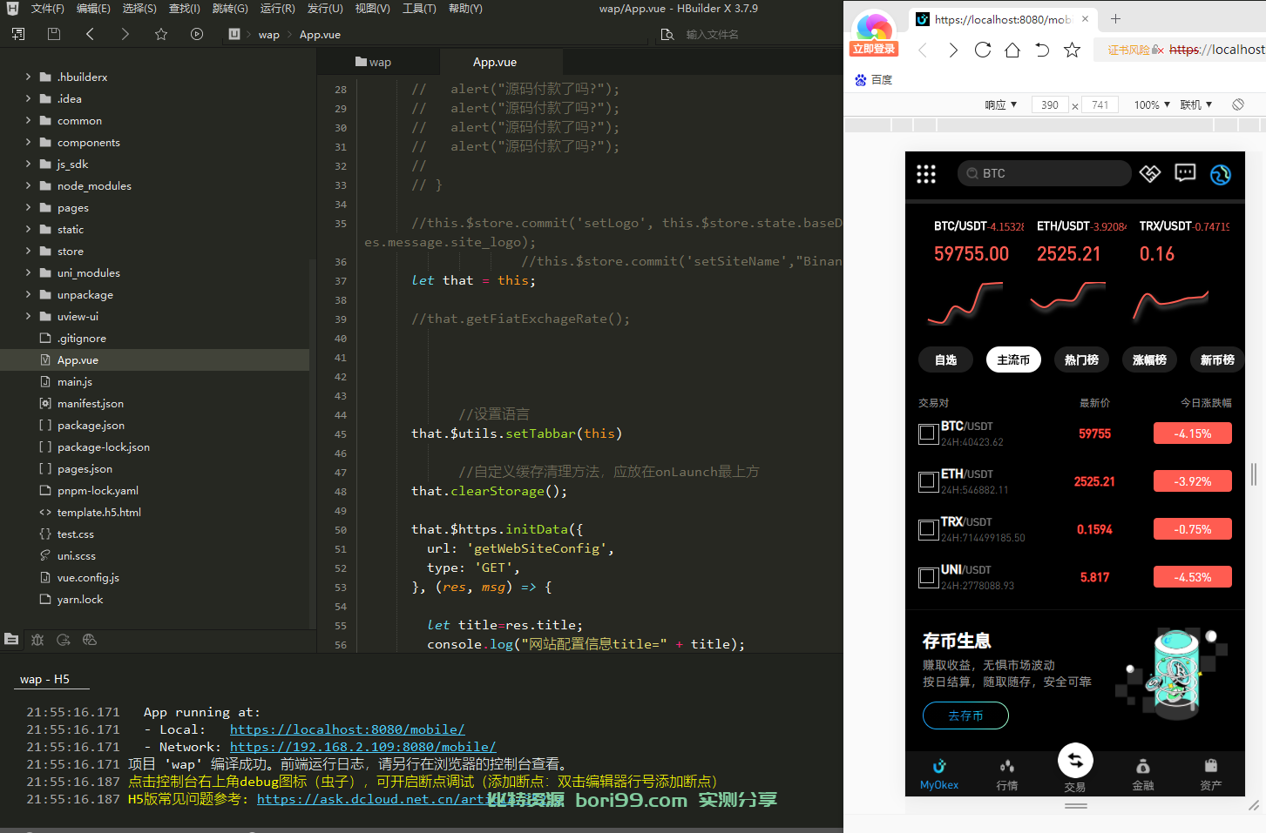This screenshot has width=1266, height=833.
Task: Click the 立即登录 login button
Action: 874,49
